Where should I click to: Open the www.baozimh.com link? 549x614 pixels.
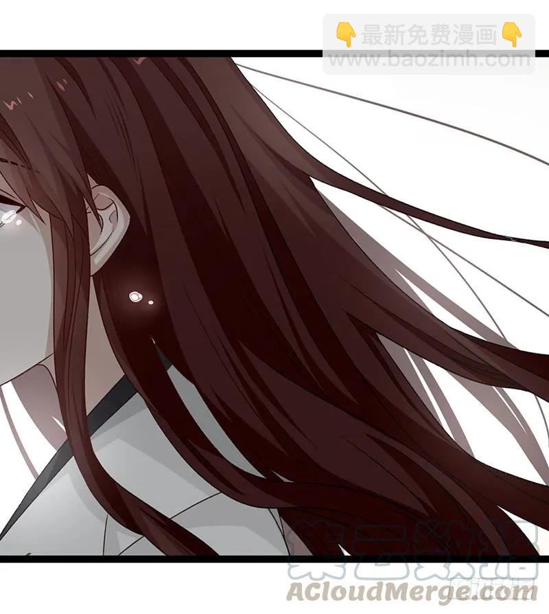click(x=428, y=60)
